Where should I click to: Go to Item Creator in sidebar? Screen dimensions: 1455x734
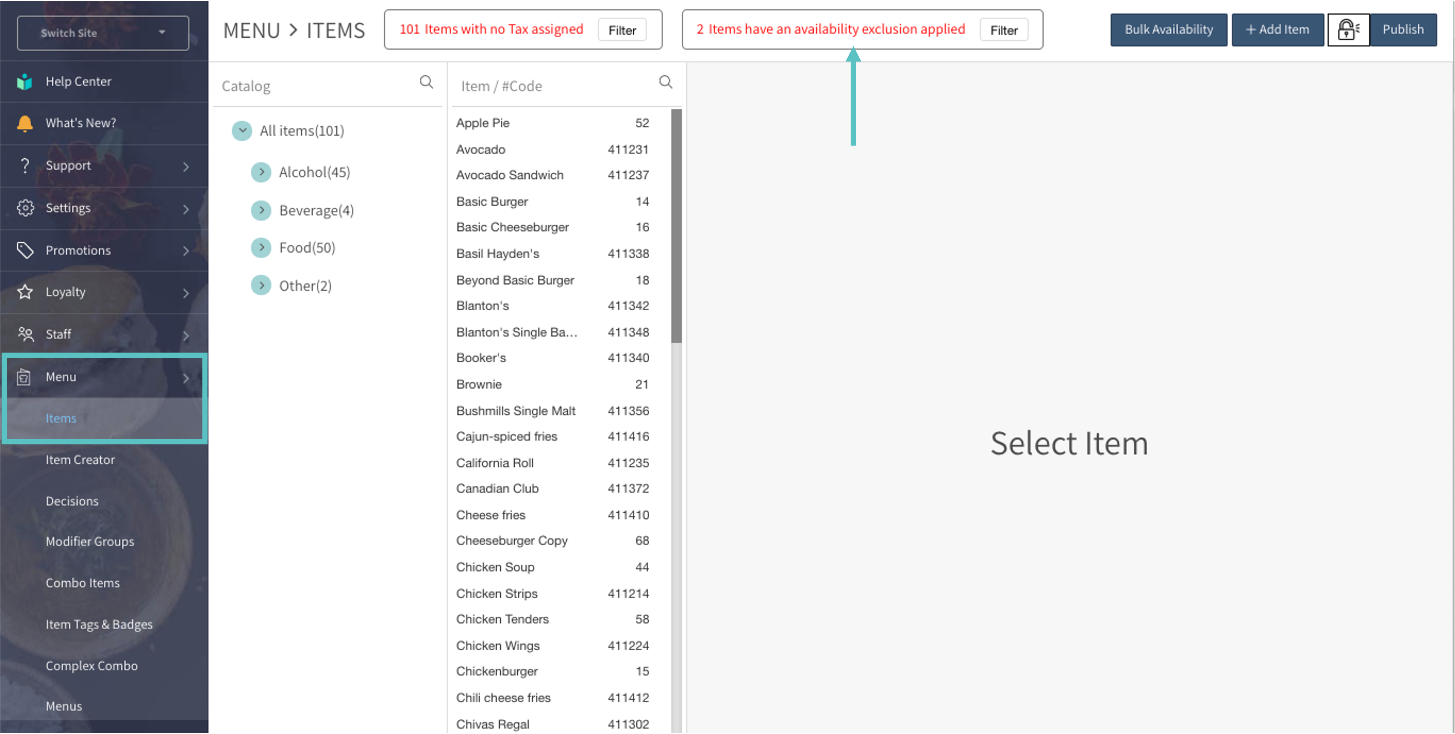tap(80, 460)
